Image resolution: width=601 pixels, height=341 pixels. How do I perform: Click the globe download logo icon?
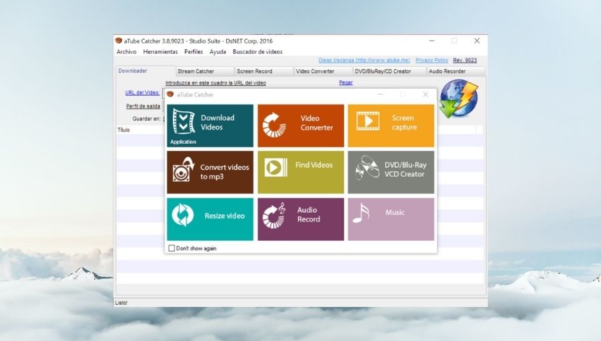(x=458, y=99)
